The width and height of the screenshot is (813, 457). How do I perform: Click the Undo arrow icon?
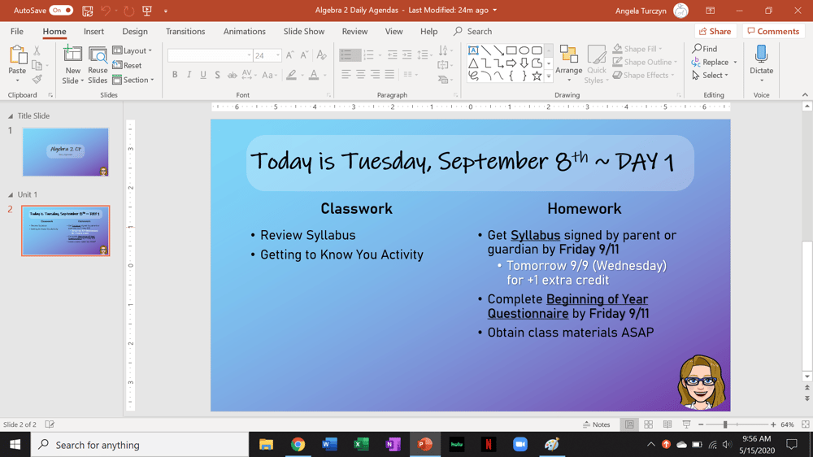click(106, 11)
